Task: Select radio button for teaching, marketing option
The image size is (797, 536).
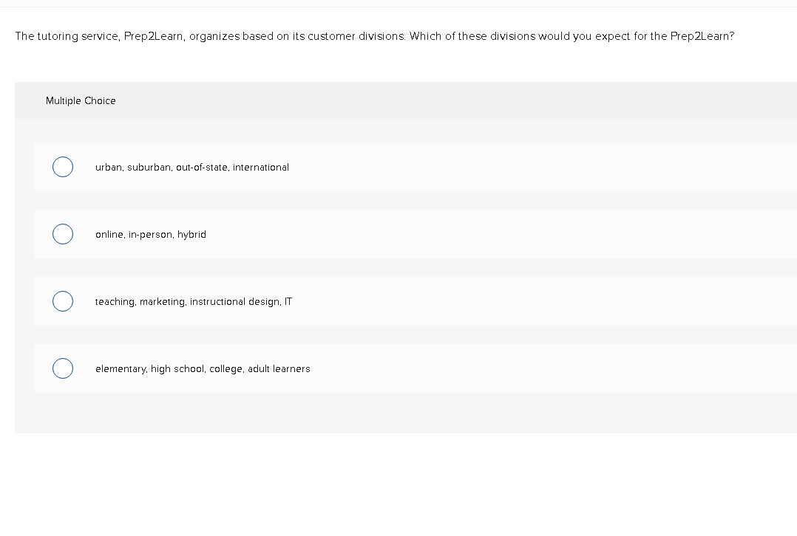Action: (63, 301)
